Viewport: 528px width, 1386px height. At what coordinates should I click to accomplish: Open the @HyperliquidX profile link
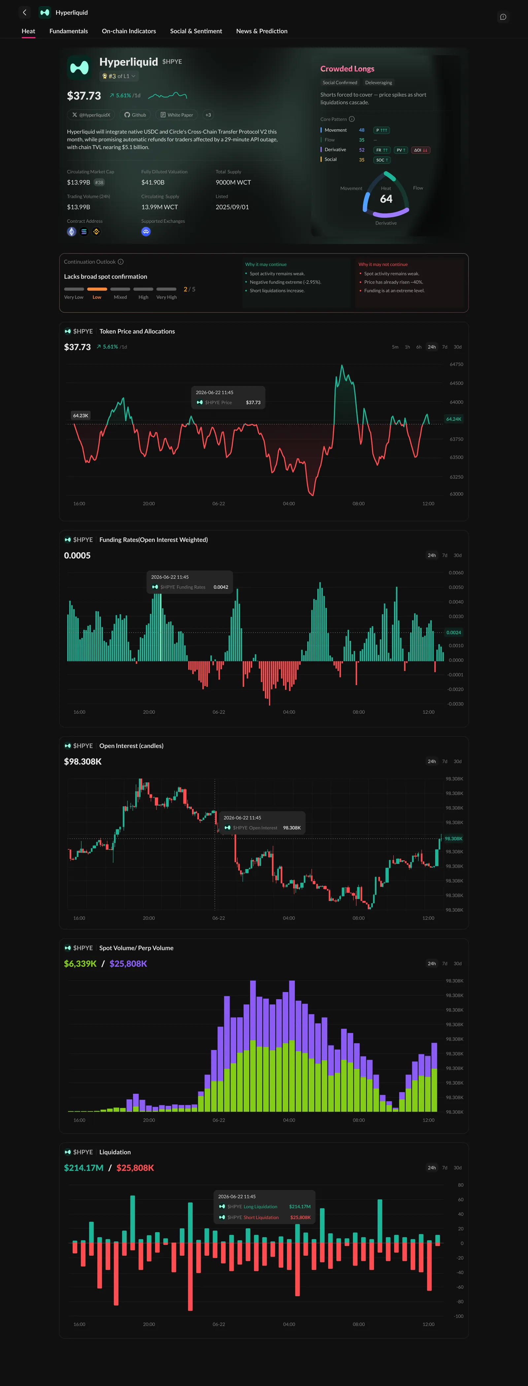(91, 115)
